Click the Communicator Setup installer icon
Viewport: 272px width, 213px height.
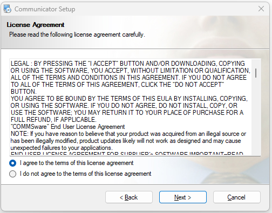click(7, 9)
